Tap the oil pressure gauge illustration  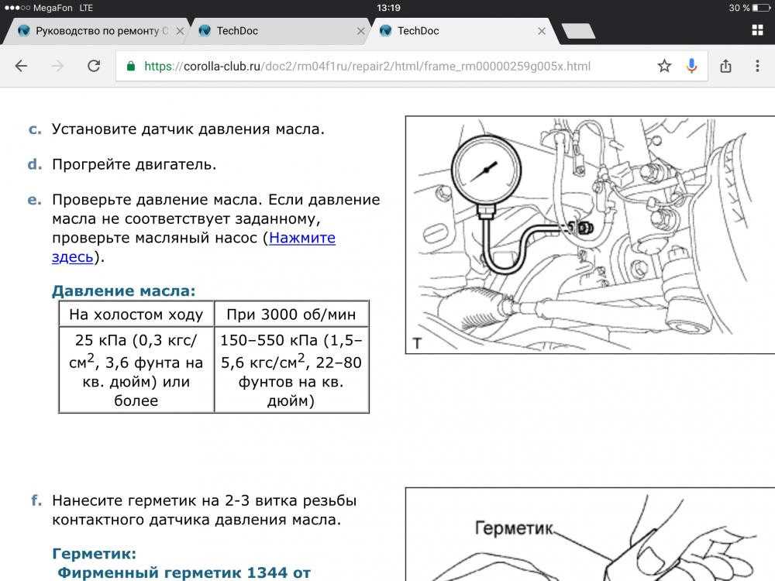(590, 235)
